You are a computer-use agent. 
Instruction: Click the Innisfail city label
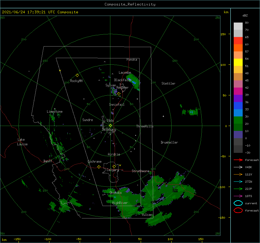click(117, 105)
